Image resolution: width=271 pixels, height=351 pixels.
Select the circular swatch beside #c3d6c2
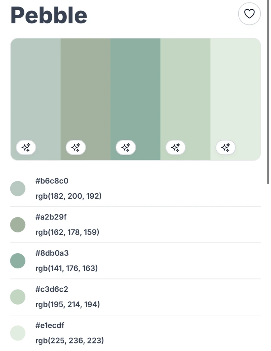click(x=18, y=297)
